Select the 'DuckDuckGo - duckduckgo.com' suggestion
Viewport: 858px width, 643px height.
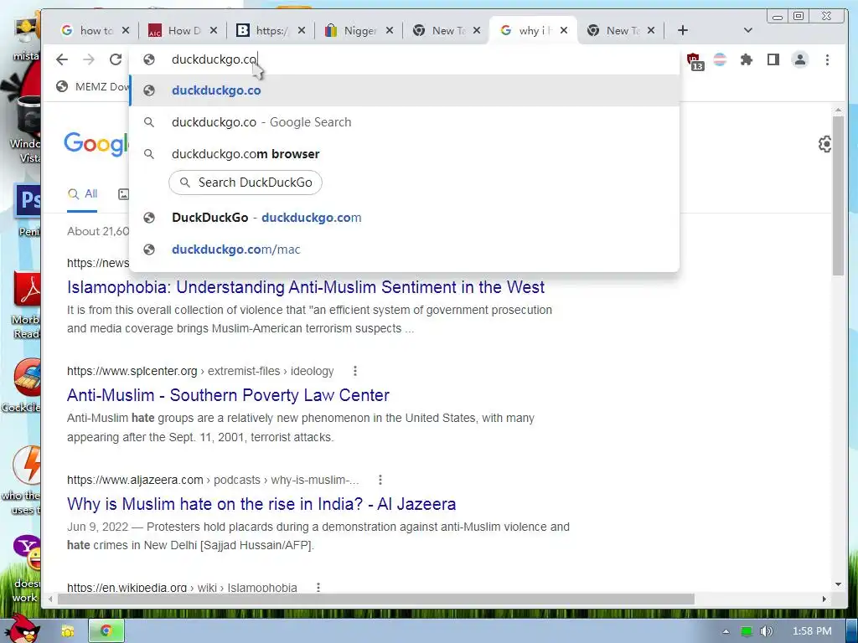tap(405, 218)
